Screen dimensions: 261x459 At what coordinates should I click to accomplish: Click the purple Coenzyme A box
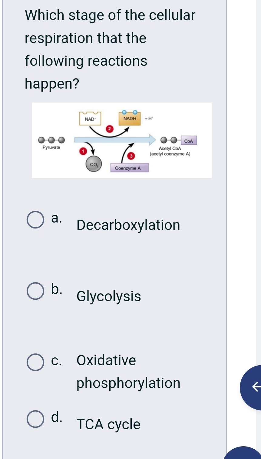pos(128,168)
